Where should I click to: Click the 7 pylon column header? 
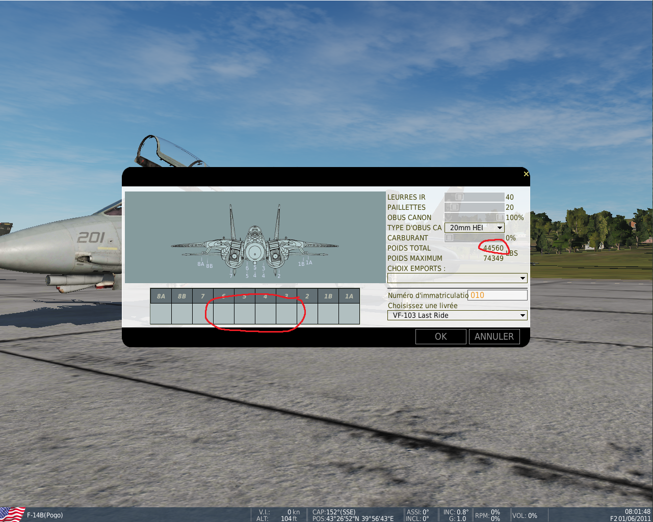(202, 296)
